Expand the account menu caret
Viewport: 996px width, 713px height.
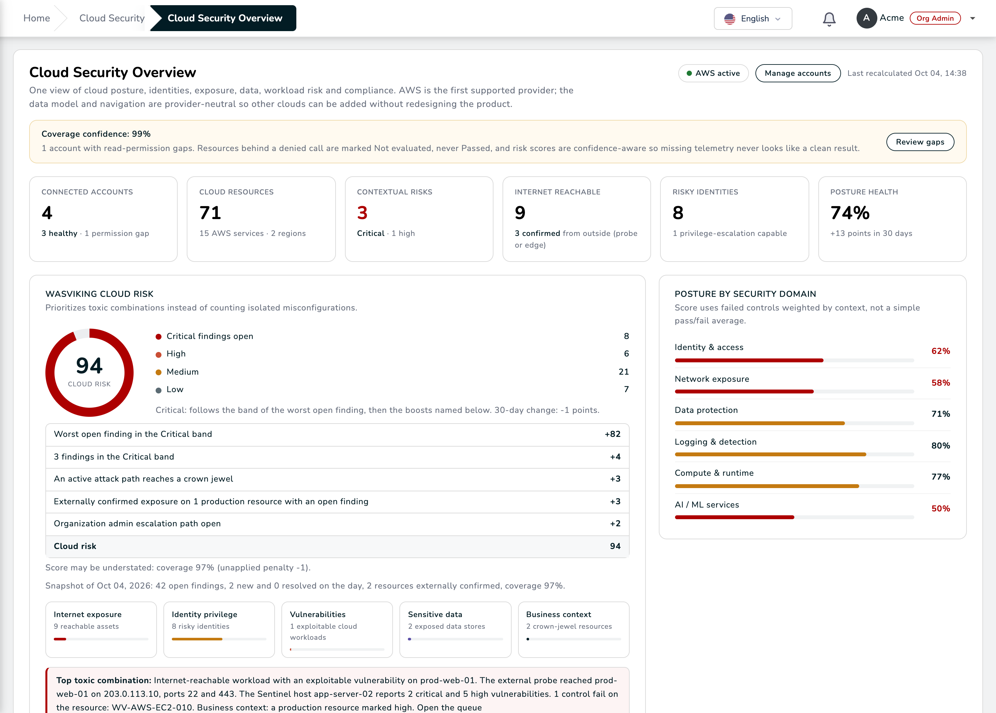click(972, 18)
